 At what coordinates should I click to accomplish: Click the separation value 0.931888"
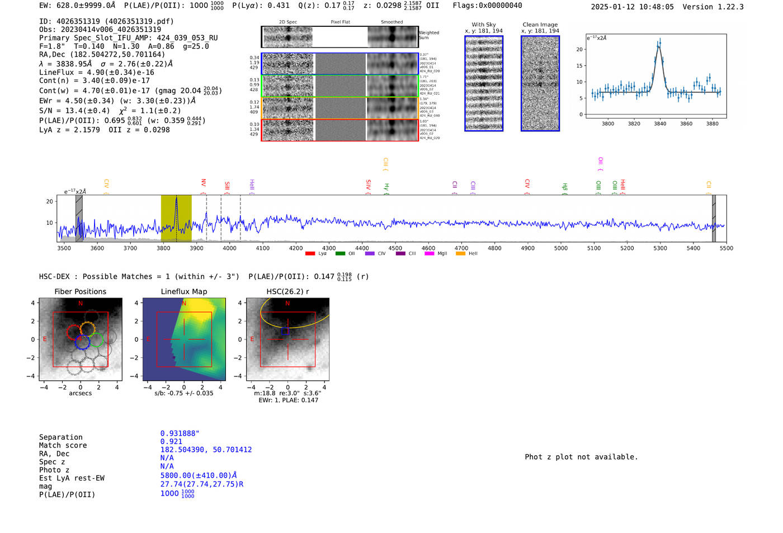(180, 433)
